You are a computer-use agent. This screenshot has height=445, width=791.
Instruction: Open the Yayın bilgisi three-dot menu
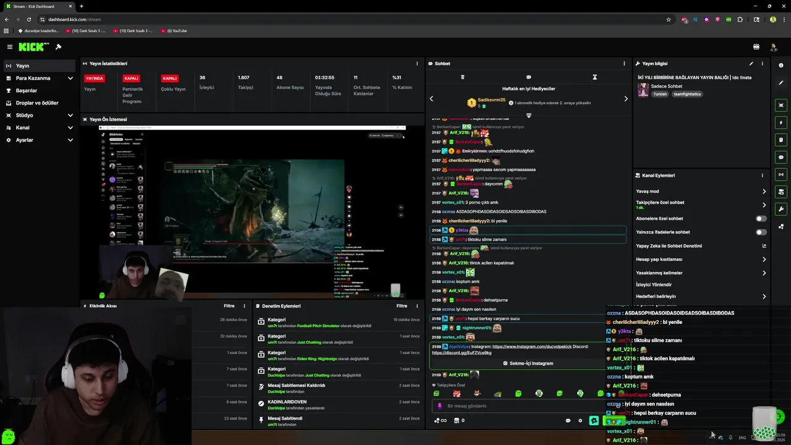click(762, 64)
